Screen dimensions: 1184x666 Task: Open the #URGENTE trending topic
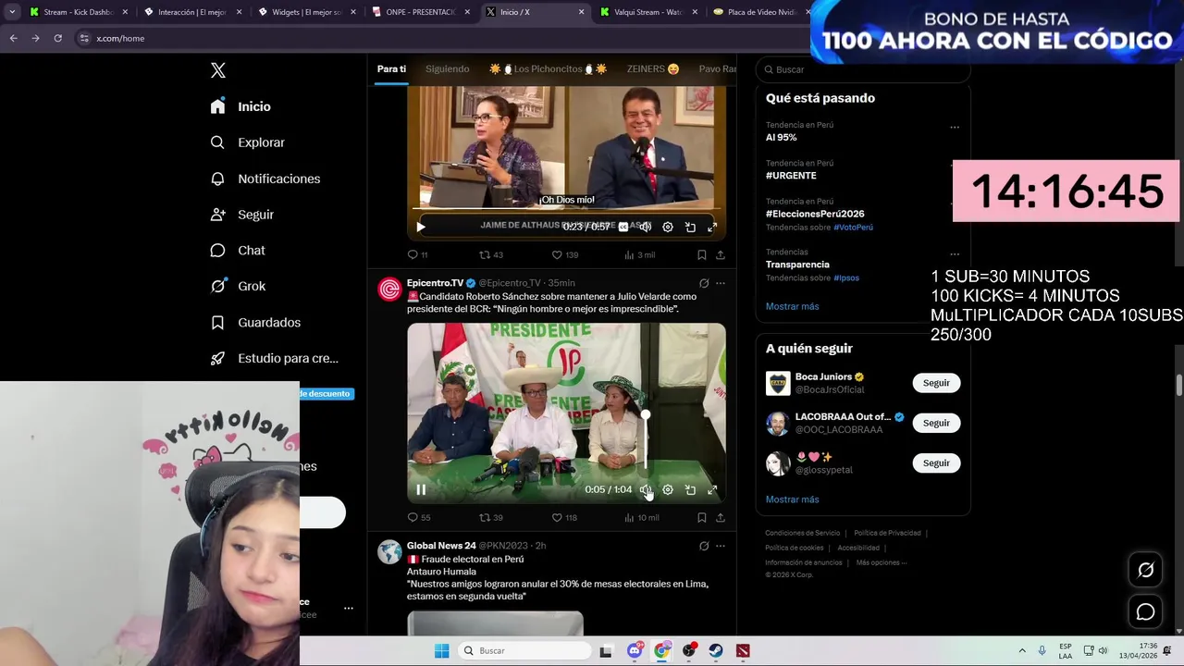tap(791, 176)
